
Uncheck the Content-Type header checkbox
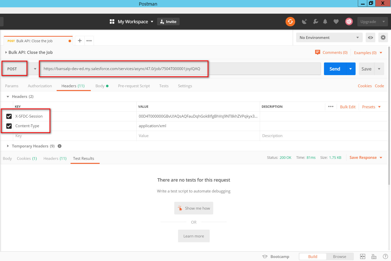[x=9, y=126]
